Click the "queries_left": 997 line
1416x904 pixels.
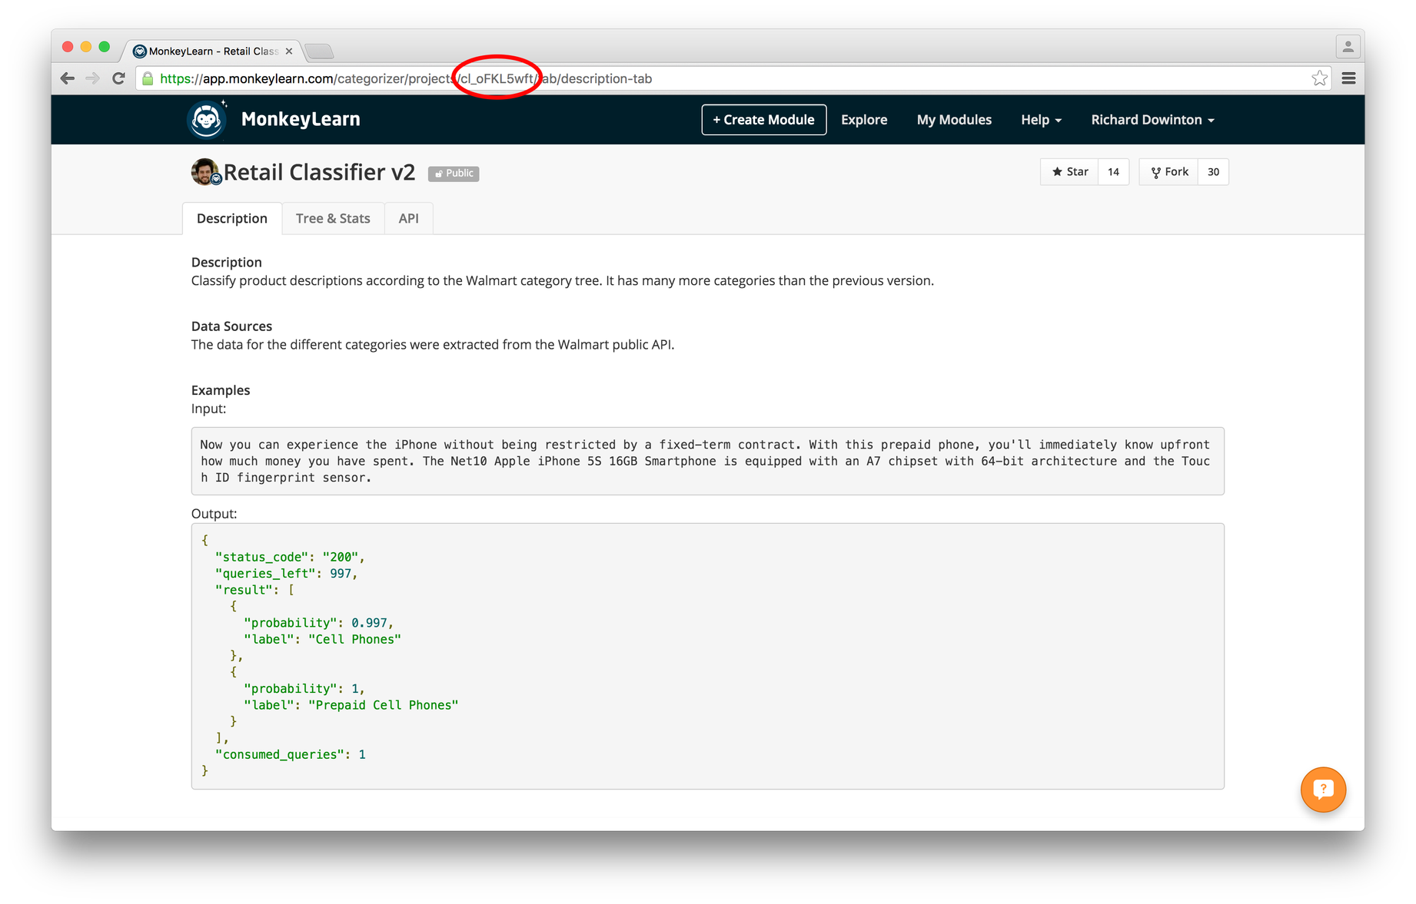pyautogui.click(x=287, y=573)
